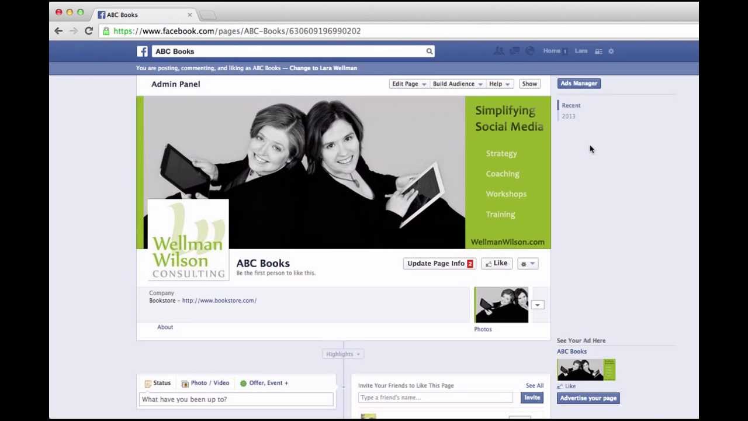748x421 pixels.
Task: Open privacy shortcuts lock icon
Action: (598, 51)
